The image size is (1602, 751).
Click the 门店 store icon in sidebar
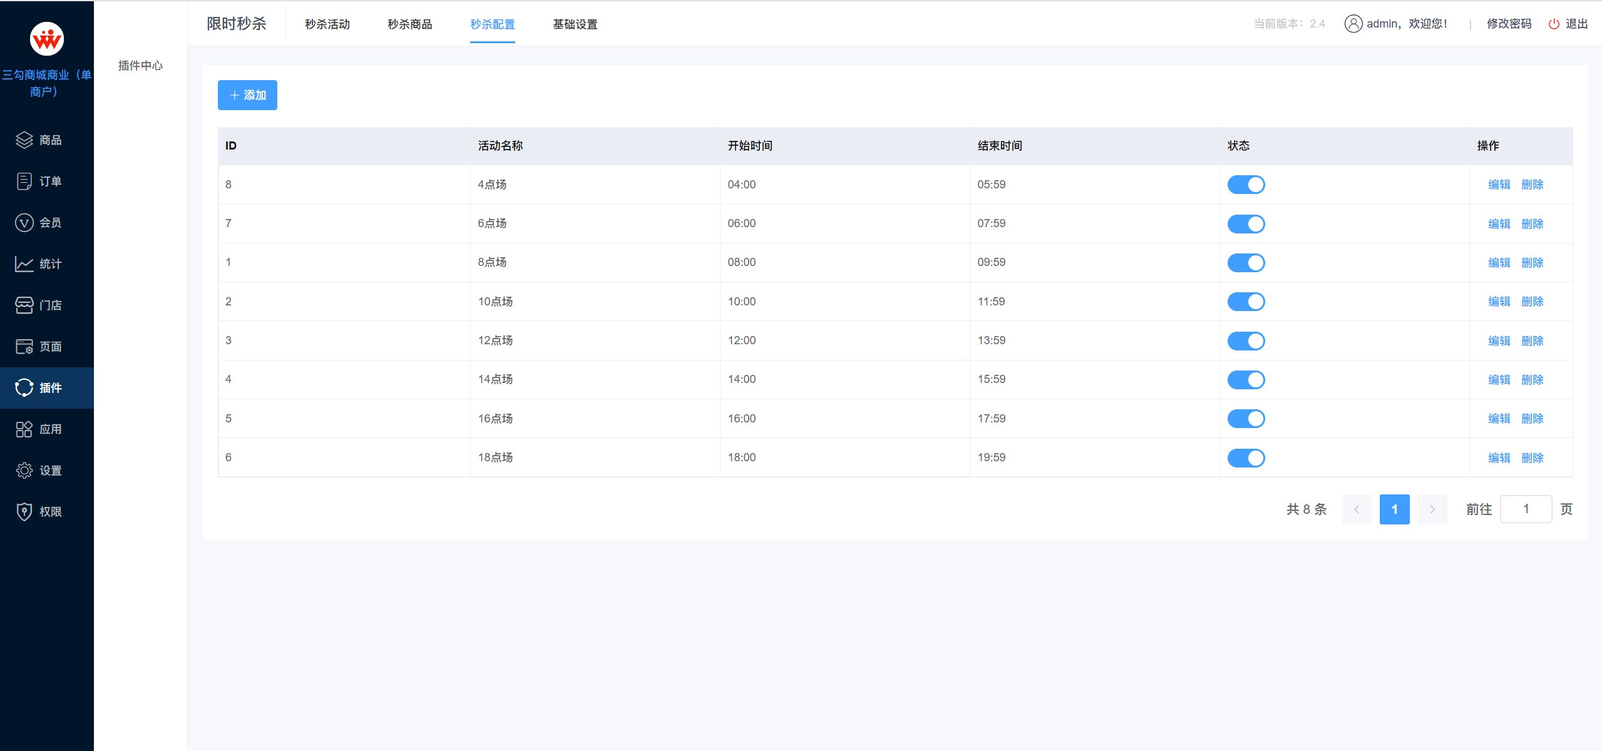click(24, 305)
